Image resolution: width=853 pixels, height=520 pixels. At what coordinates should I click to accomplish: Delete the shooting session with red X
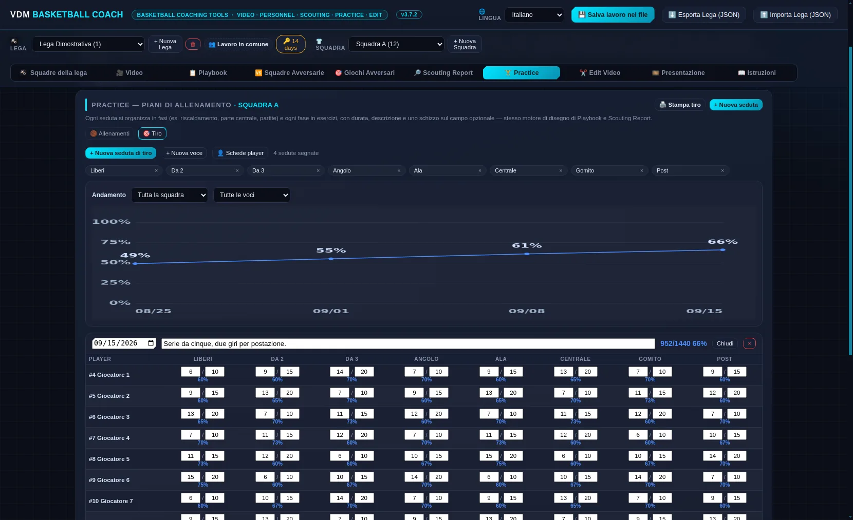coord(749,343)
